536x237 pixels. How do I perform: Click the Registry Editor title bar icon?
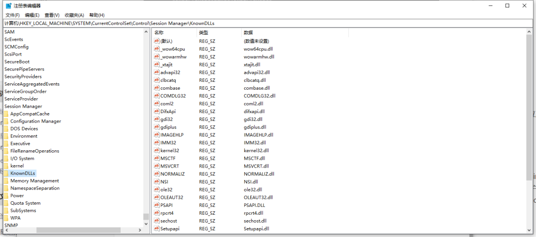tap(8, 6)
